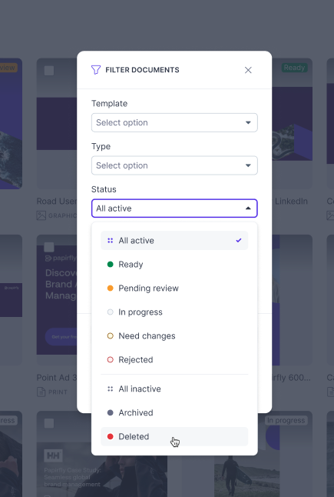This screenshot has width=334, height=497.
Task: Collapse the Status dropdown arrow
Action: pyautogui.click(x=248, y=208)
